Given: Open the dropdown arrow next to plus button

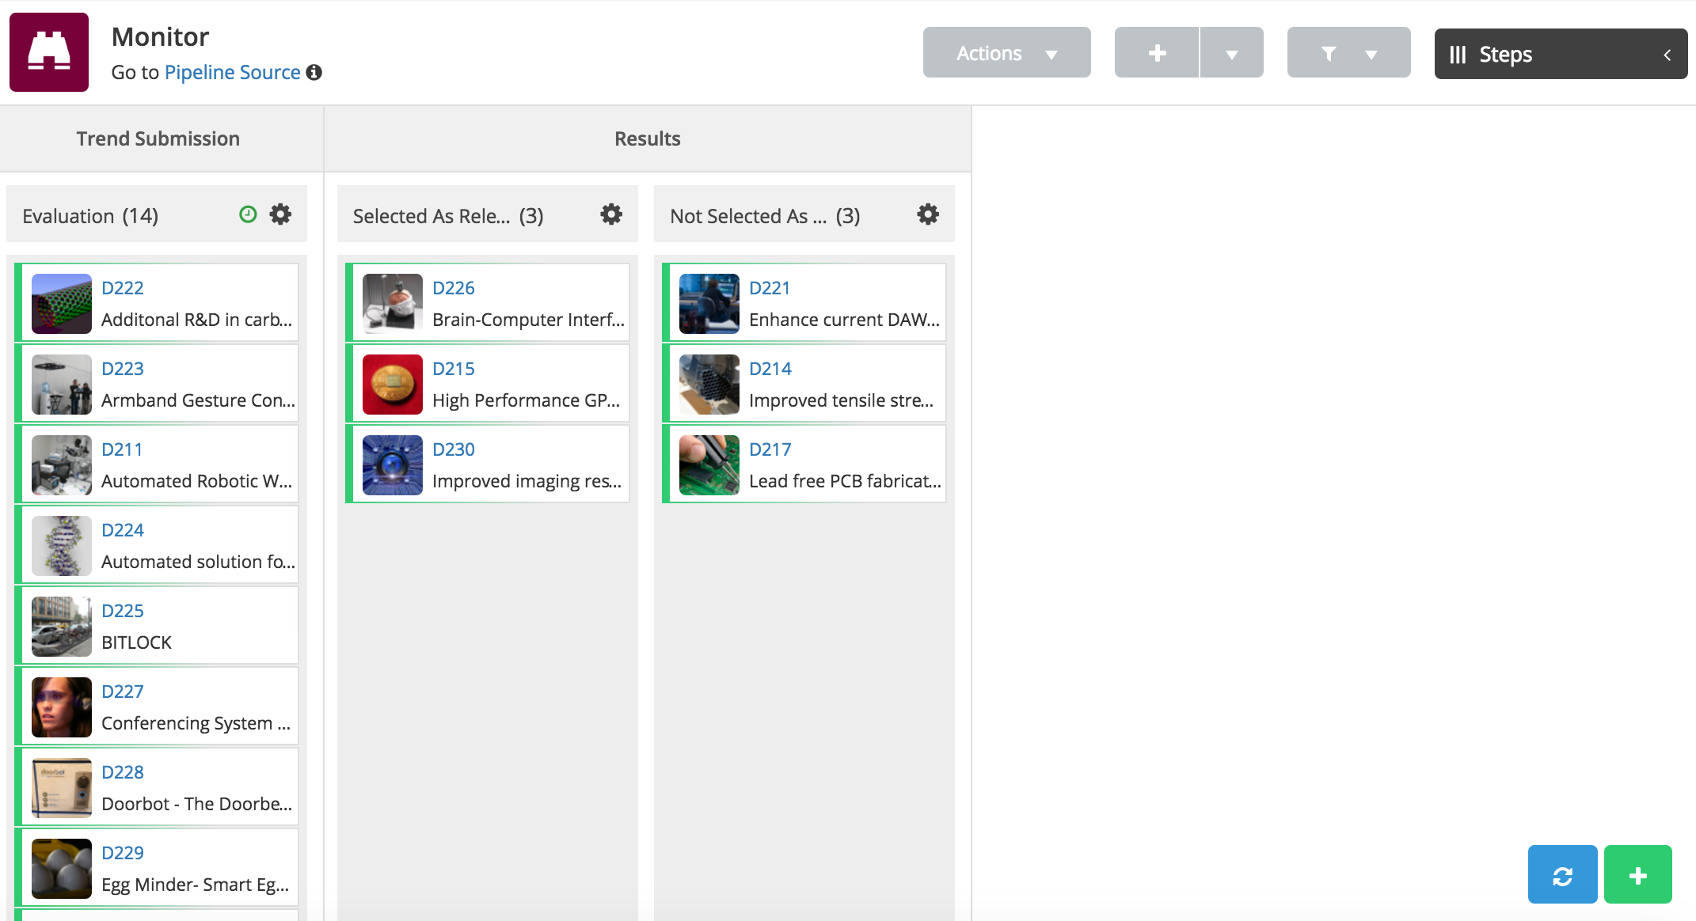Looking at the screenshot, I should click(x=1231, y=53).
